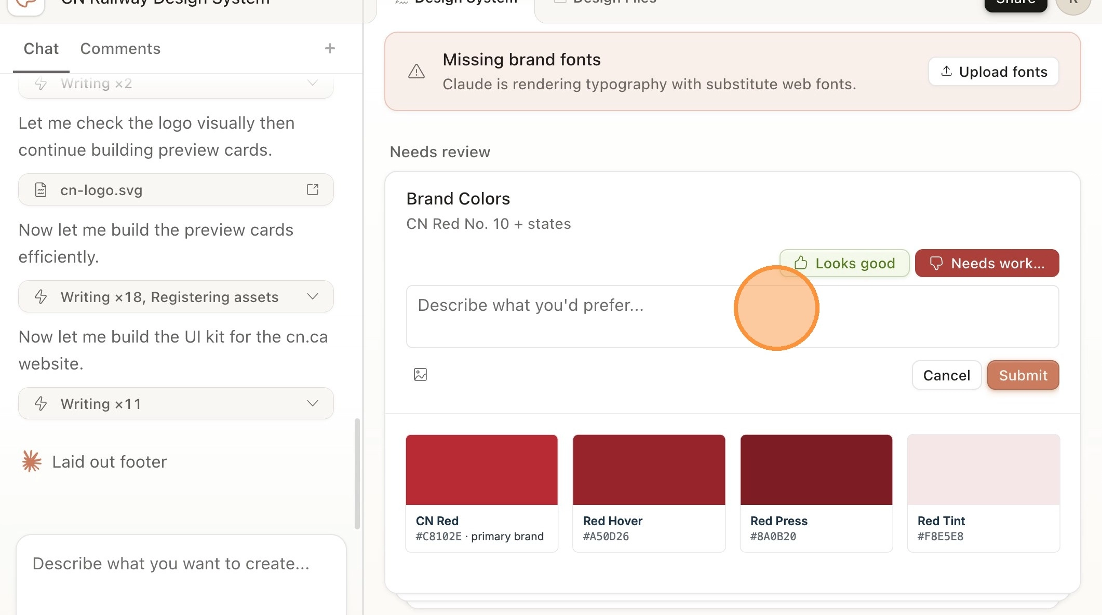Screen dimensions: 1102x615
Task: Expand the Writing ×2 activity row
Action: tap(176, 85)
